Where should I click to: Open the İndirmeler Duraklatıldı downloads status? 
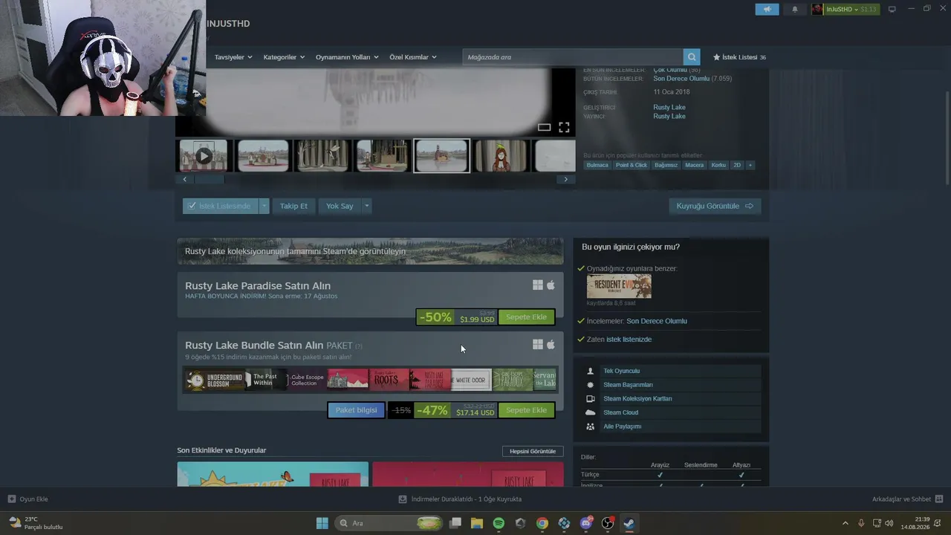point(460,499)
